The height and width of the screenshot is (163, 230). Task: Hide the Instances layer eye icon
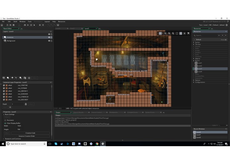[49, 37]
